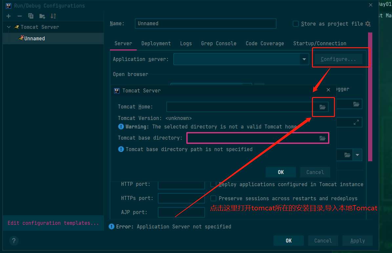Open project file storage gear settings
Screen dimensions: 392x253
[368, 24]
